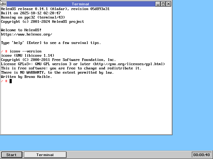Viewport: 213px width, 159px height.
Task: Click the Free Software Foundation copyright line
Action: click(x=59, y=60)
